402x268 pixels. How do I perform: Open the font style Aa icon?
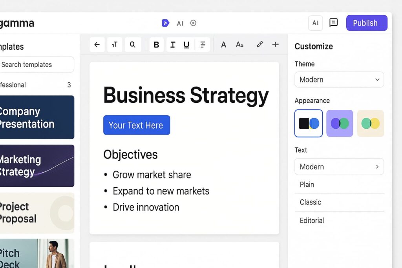click(x=240, y=45)
